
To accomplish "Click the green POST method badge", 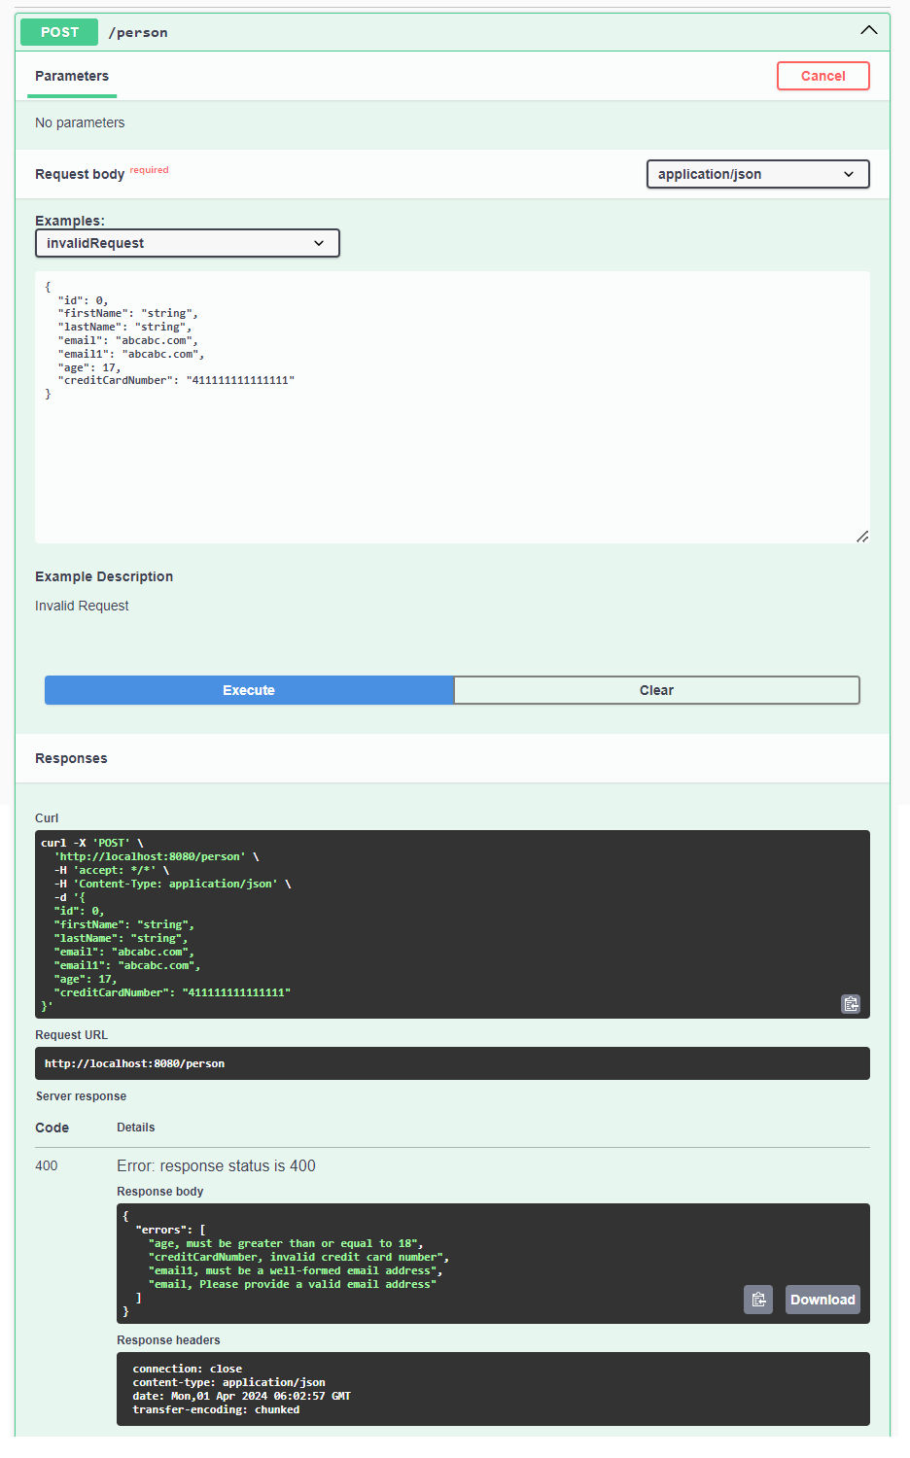I will pos(59,32).
